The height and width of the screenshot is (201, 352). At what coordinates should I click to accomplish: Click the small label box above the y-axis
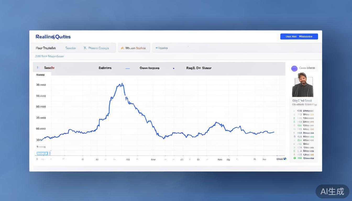click(x=41, y=75)
